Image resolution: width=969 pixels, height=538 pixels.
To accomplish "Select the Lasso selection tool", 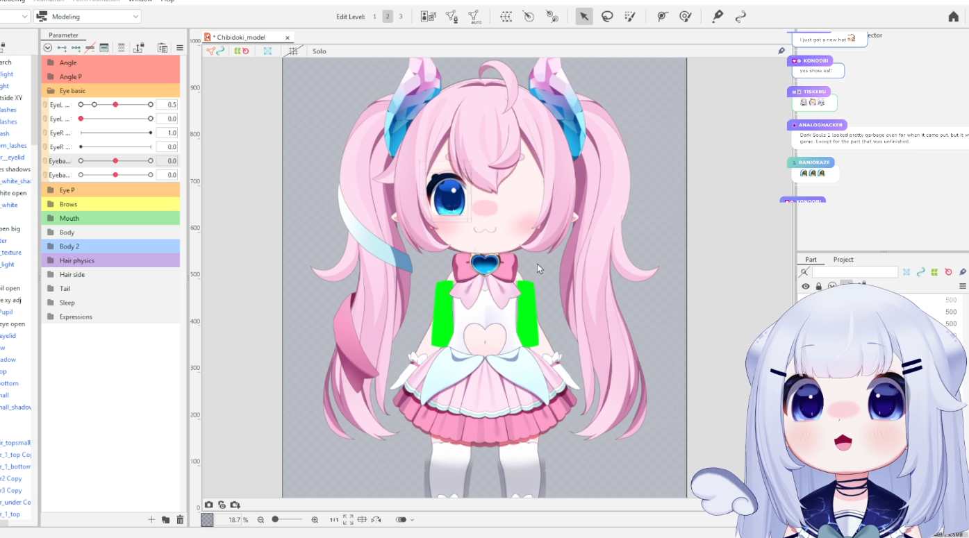I will [607, 17].
